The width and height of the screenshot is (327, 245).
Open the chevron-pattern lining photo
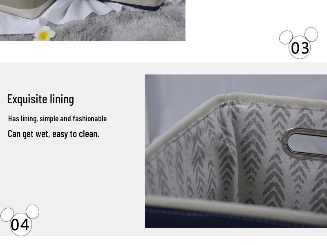pyautogui.click(x=236, y=151)
